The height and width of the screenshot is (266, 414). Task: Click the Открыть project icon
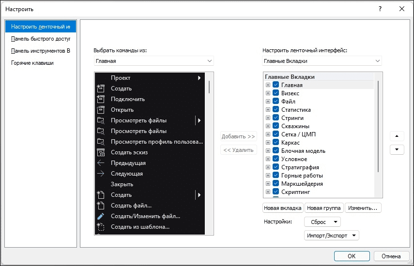101,110
